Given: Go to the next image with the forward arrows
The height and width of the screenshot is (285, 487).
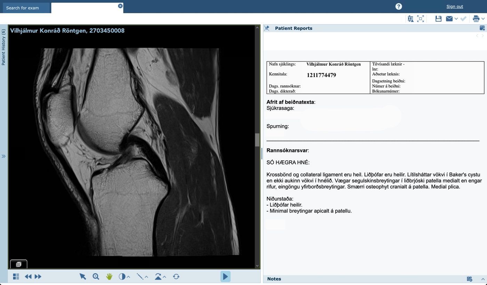Looking at the screenshot, I should click(x=38, y=276).
